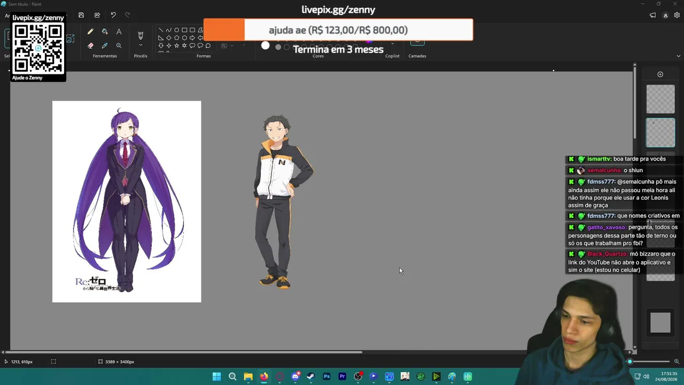Select the rounded speech bubble callout shape
The height and width of the screenshot is (385, 684).
[192, 46]
